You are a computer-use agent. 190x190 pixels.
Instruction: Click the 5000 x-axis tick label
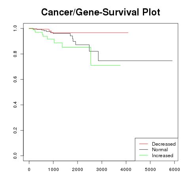[x=150, y=169]
